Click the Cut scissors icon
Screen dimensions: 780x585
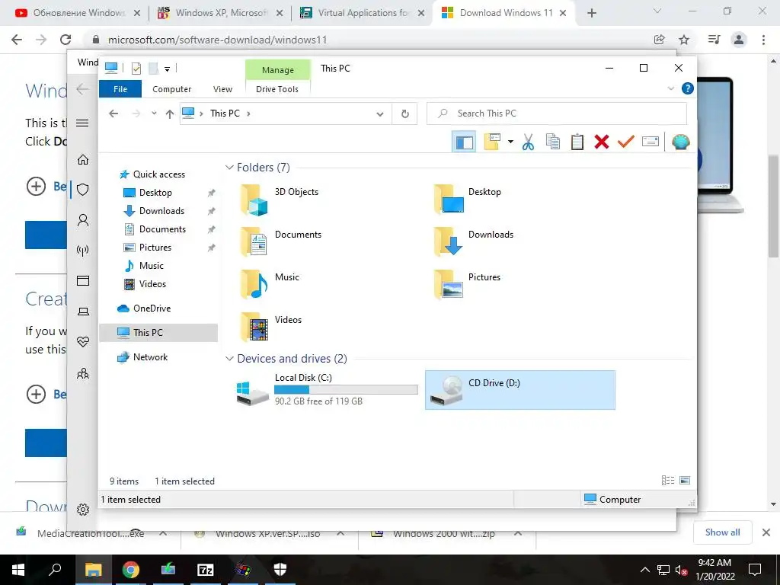[528, 142]
